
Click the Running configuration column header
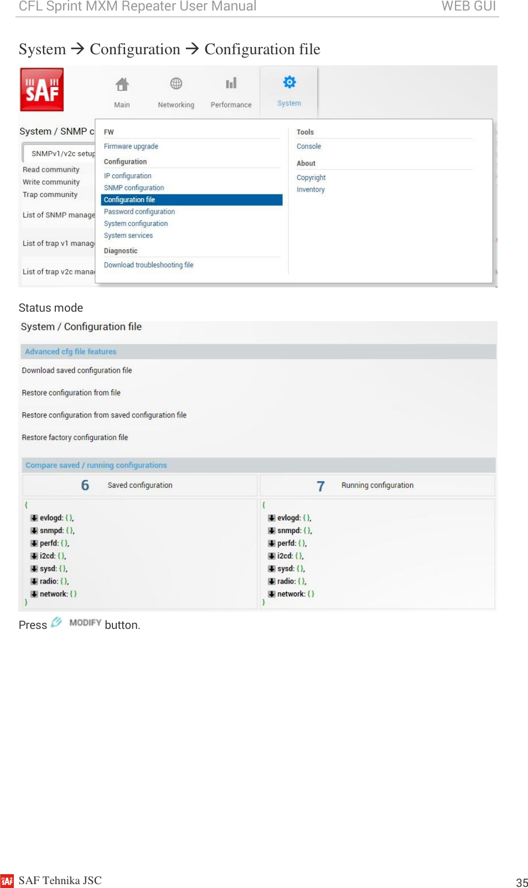[377, 486]
